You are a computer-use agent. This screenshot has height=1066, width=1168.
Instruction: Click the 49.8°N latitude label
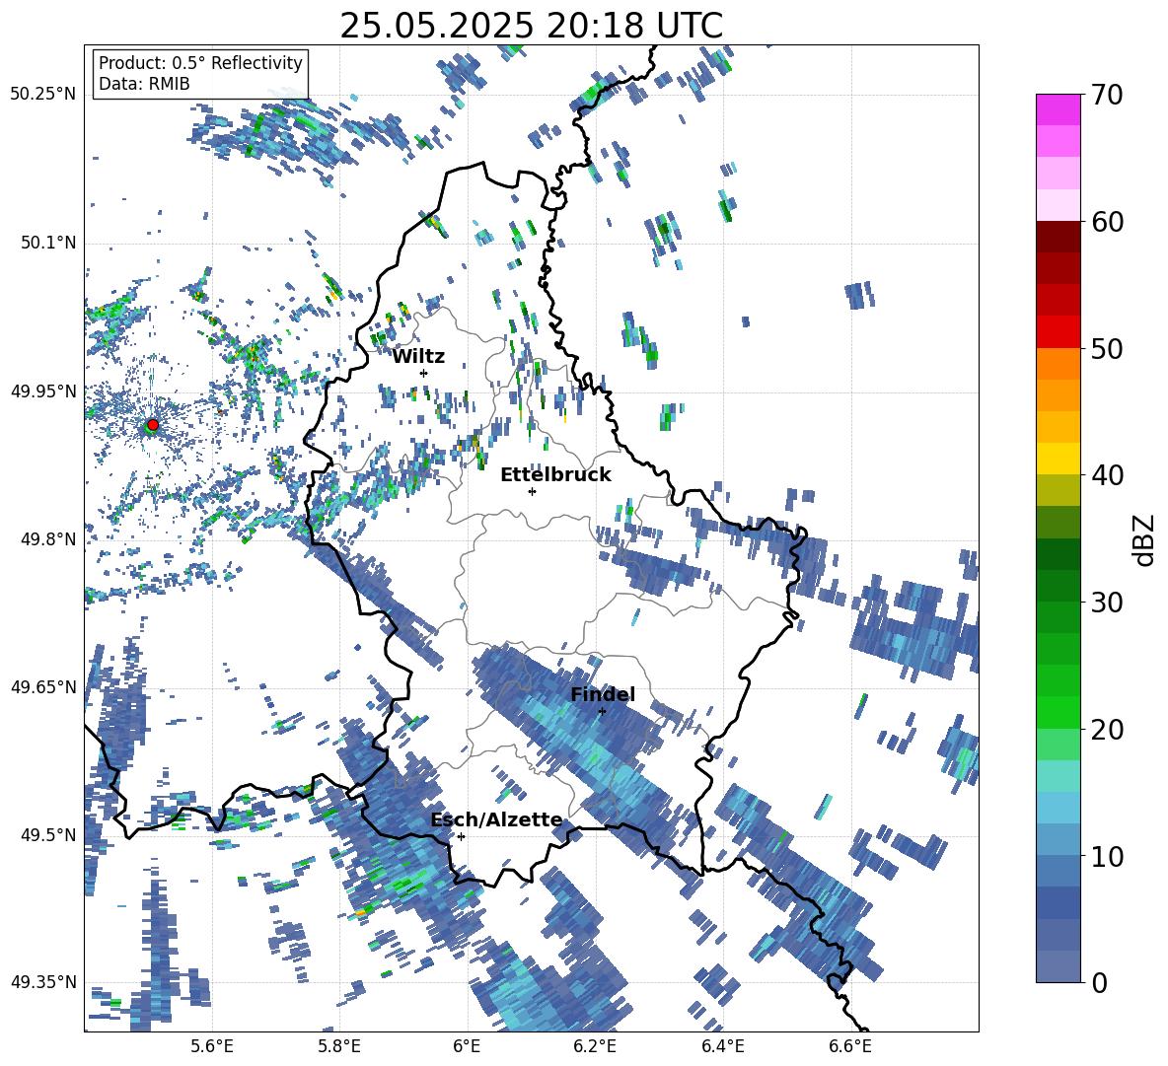pos(47,539)
